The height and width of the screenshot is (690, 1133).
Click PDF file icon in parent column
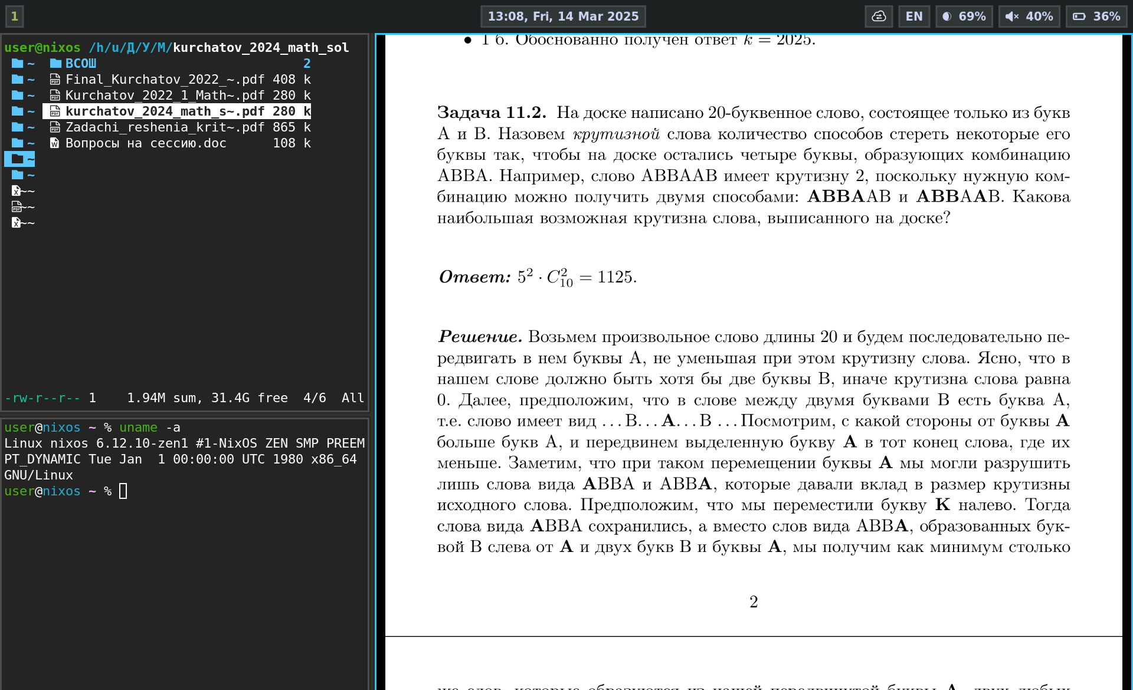(17, 207)
